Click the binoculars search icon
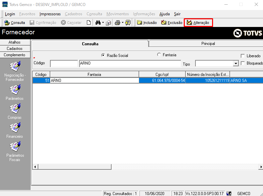This screenshot has width=263, height=196. coord(98,23)
